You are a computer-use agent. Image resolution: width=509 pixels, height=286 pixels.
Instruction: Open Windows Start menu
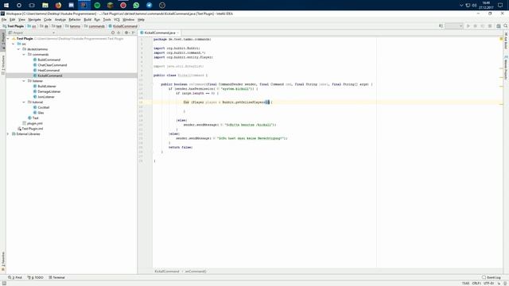(x=6, y=6)
